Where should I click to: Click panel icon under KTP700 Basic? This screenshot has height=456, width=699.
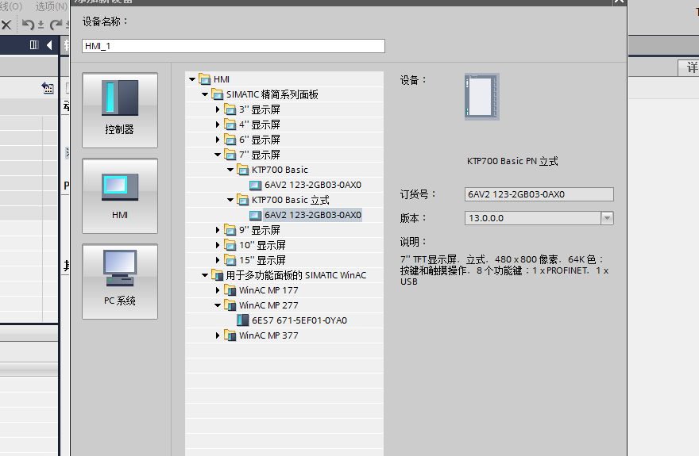(256, 185)
